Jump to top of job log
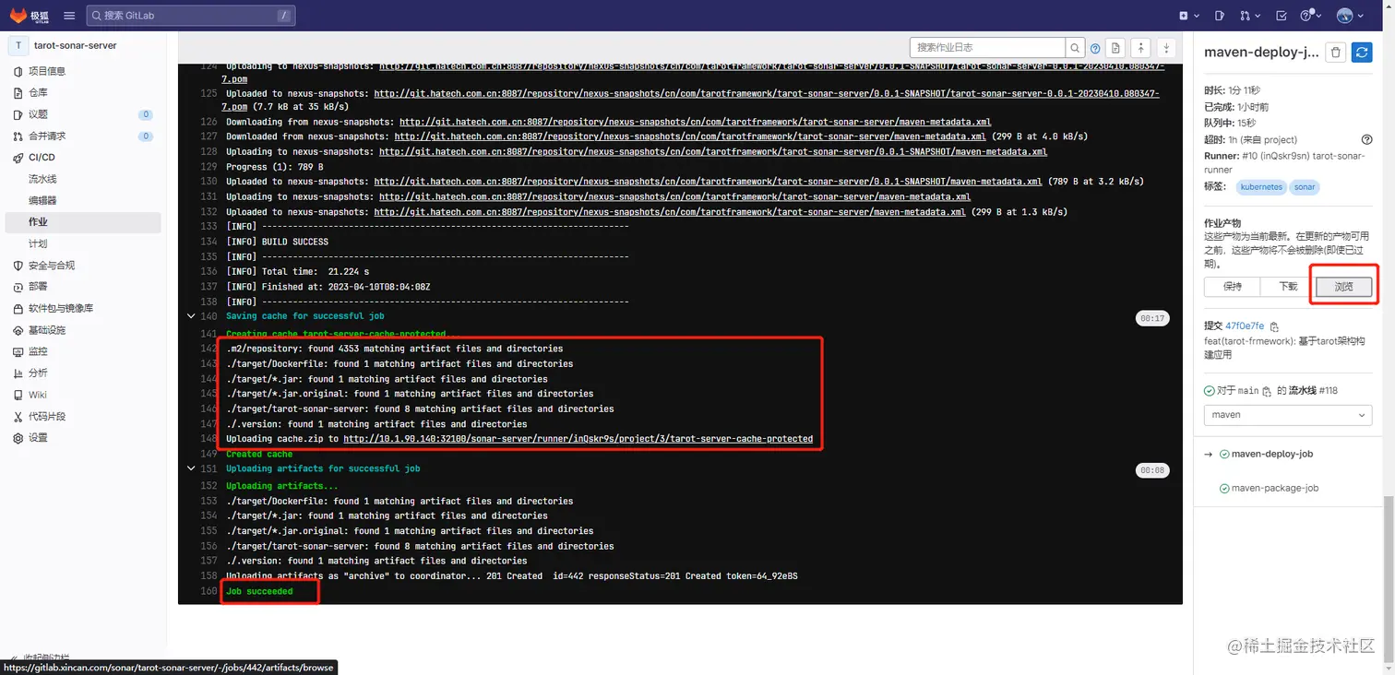The image size is (1395, 675). tap(1141, 48)
